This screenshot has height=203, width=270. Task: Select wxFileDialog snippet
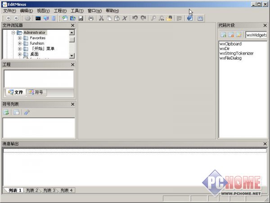coord(230,58)
